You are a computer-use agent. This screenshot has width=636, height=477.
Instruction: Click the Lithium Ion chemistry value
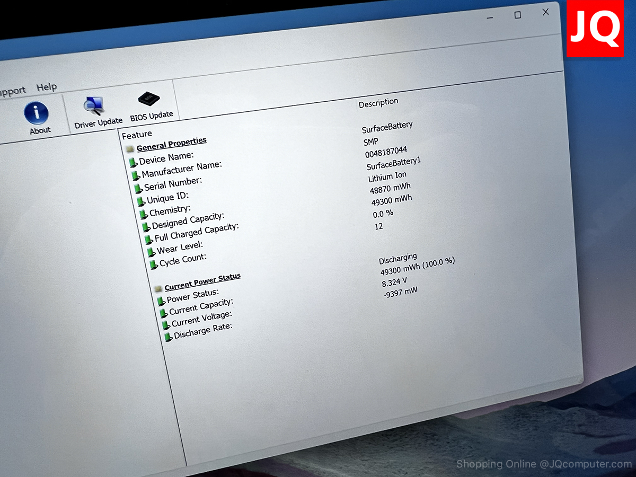387,177
